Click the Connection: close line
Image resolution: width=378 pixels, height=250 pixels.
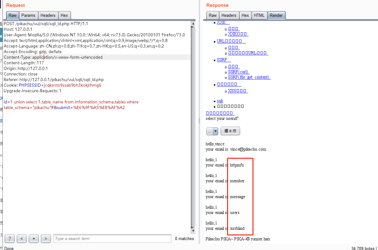coord(20,74)
